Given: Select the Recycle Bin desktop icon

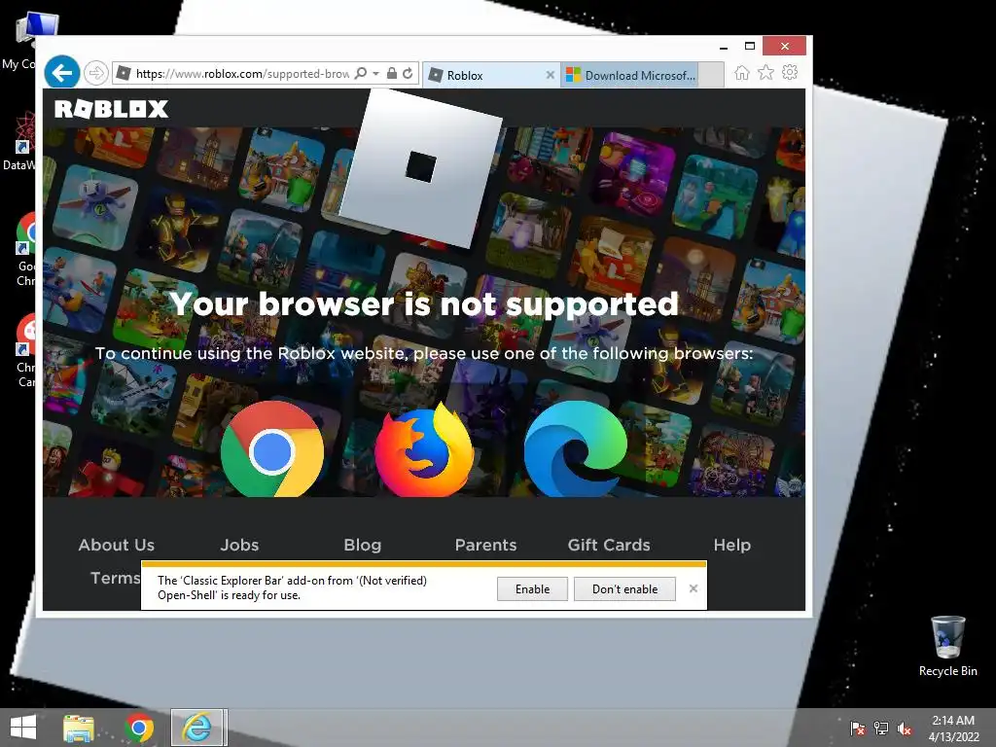Looking at the screenshot, I should coord(947,646).
